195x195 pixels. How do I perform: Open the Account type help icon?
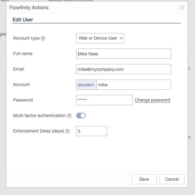click(x=43, y=38)
